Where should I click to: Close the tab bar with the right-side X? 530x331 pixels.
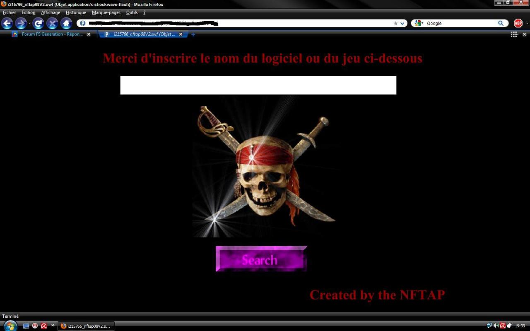click(524, 34)
